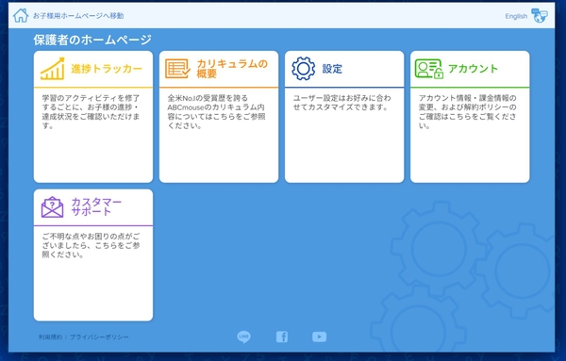Click the アカウント ID card icon

coord(429,69)
